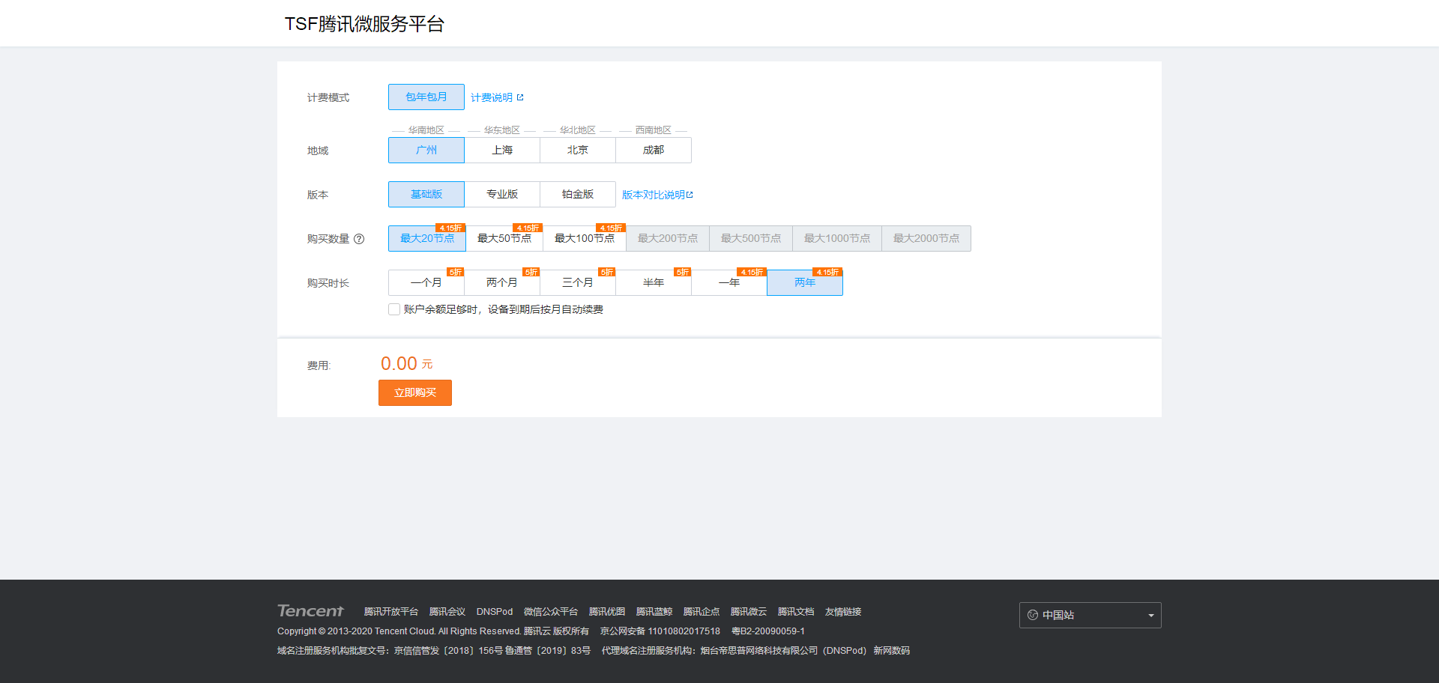Visit DNSPod footer link
The height and width of the screenshot is (683, 1439).
click(494, 612)
